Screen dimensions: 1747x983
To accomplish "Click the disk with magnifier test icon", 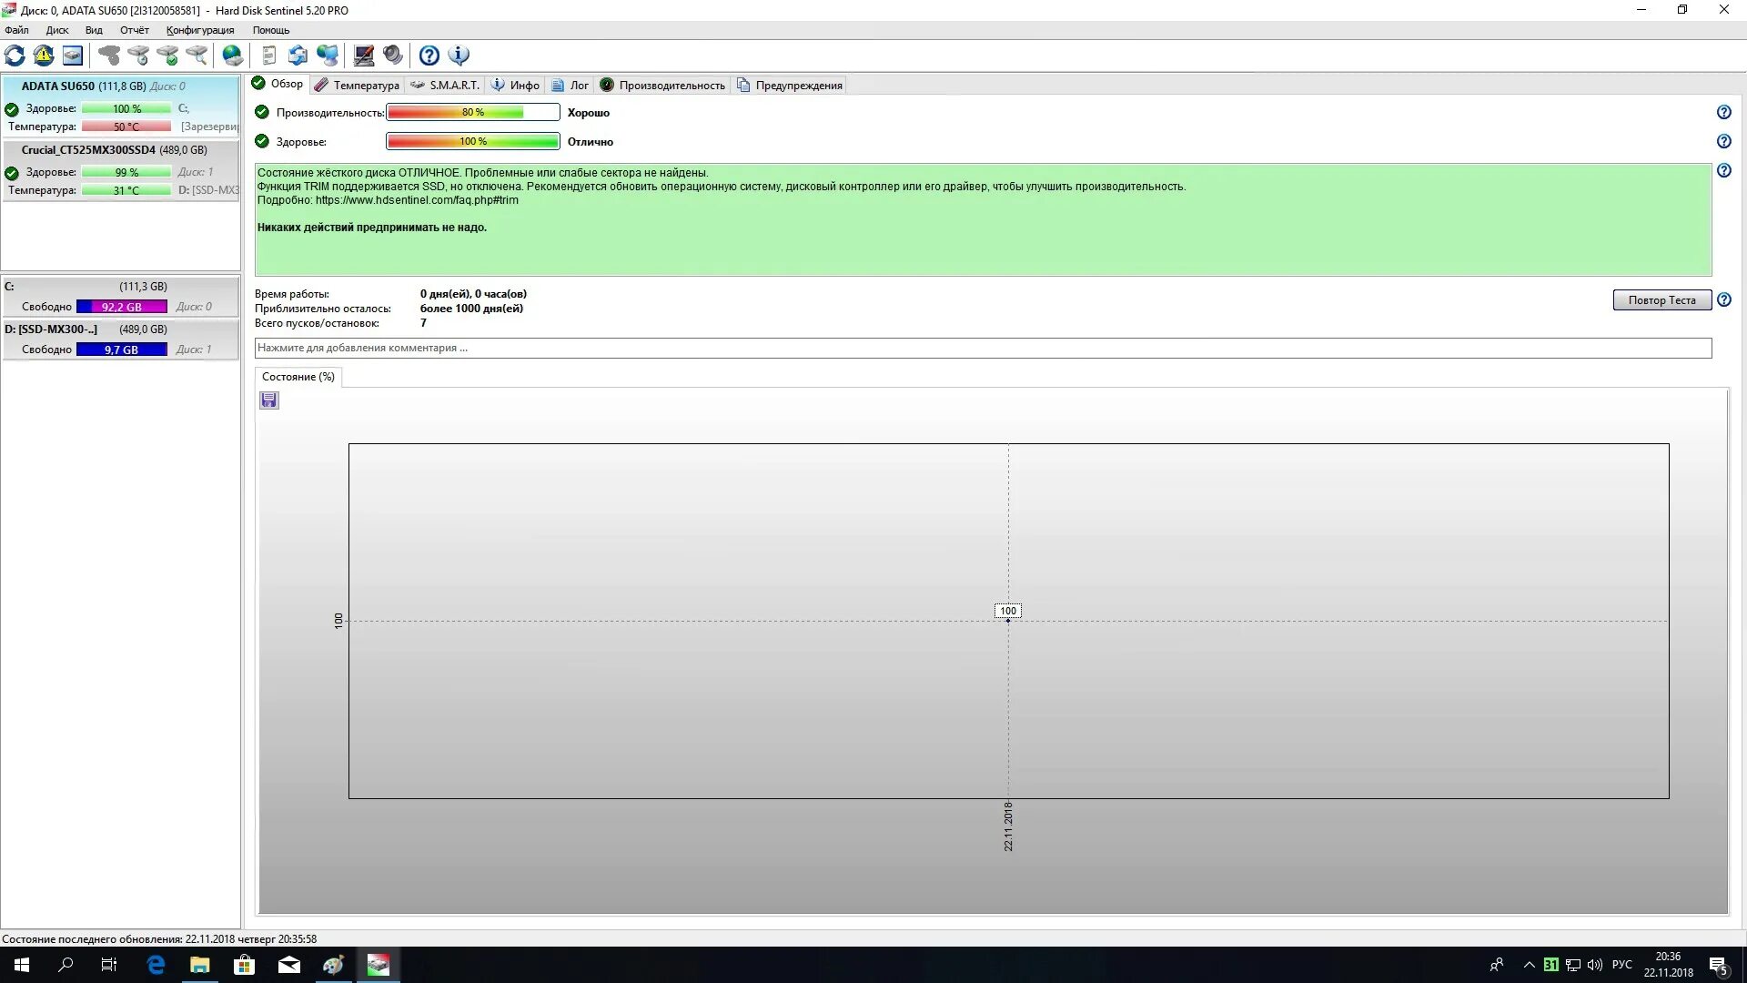I will (197, 56).
